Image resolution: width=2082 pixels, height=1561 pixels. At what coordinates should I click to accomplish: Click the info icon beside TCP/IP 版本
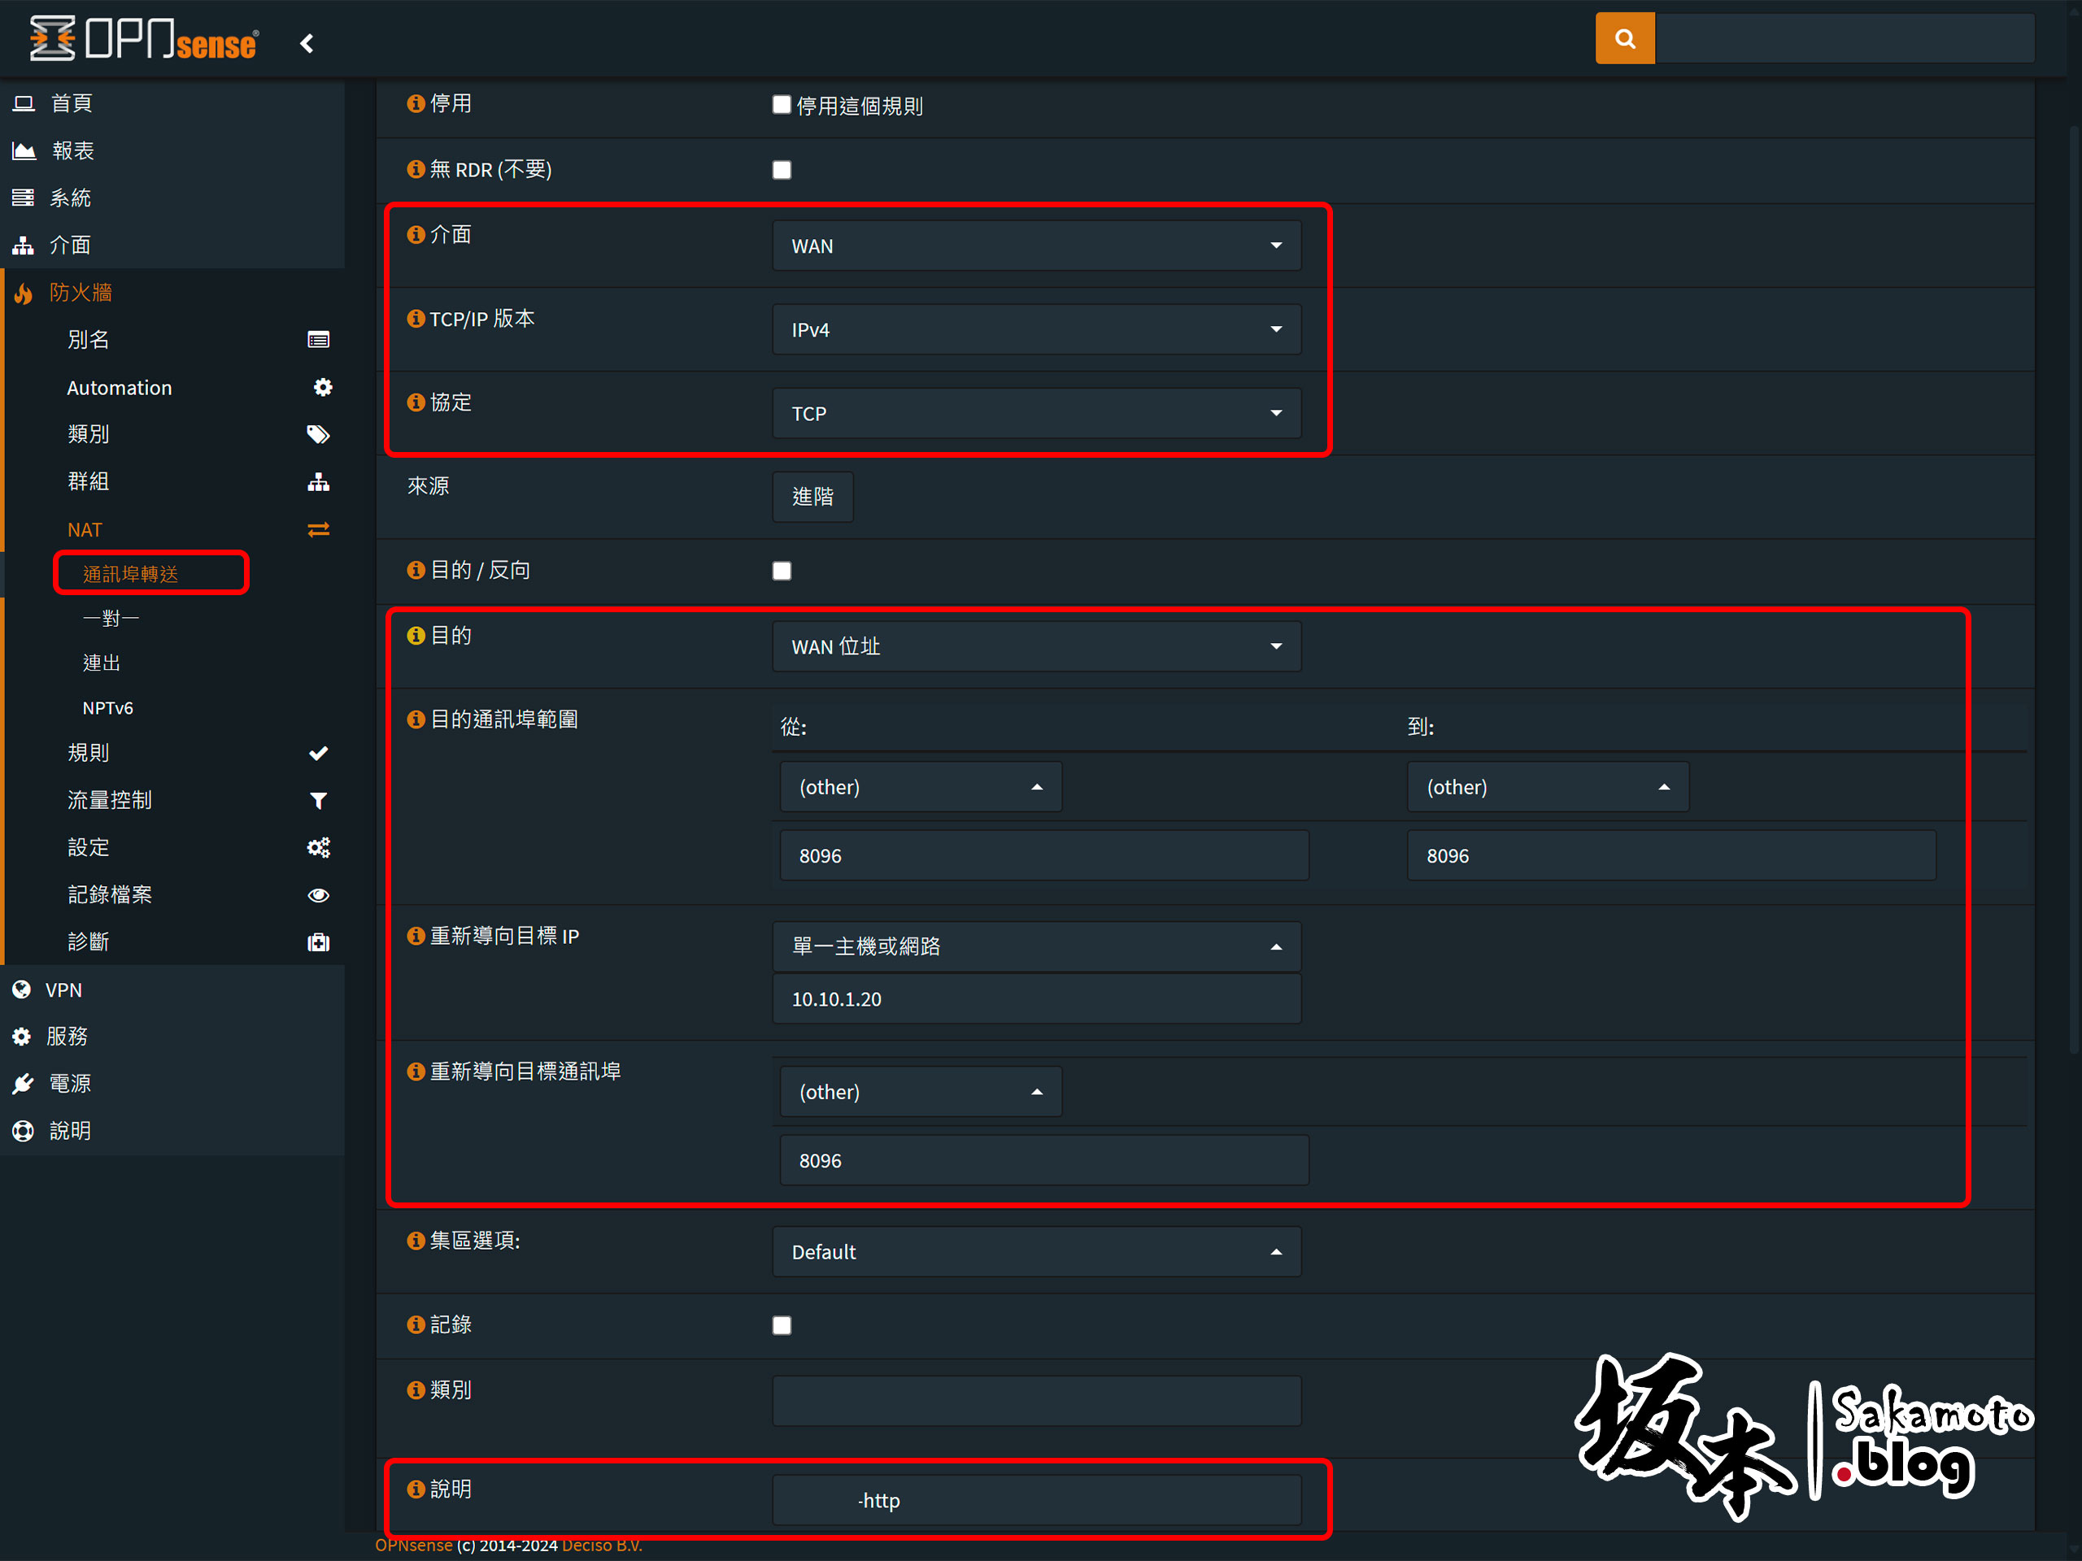tap(416, 319)
